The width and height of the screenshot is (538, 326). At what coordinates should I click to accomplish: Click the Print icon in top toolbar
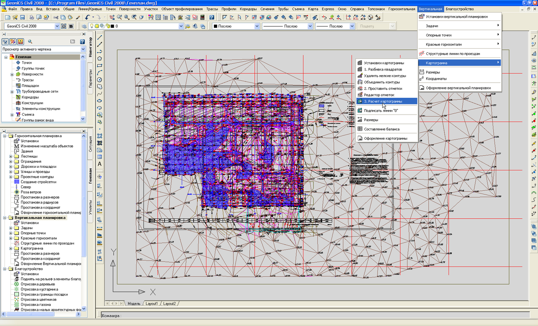click(x=32, y=17)
